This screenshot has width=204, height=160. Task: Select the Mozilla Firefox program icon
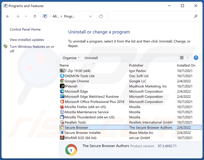[62, 107]
